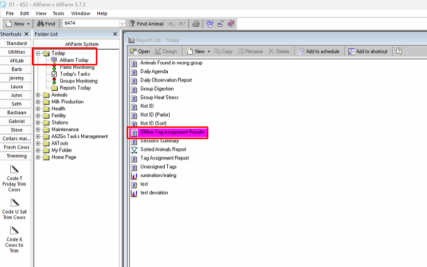Select the Standard shortcuts group
The width and height of the screenshot is (427, 267).
click(16, 43)
